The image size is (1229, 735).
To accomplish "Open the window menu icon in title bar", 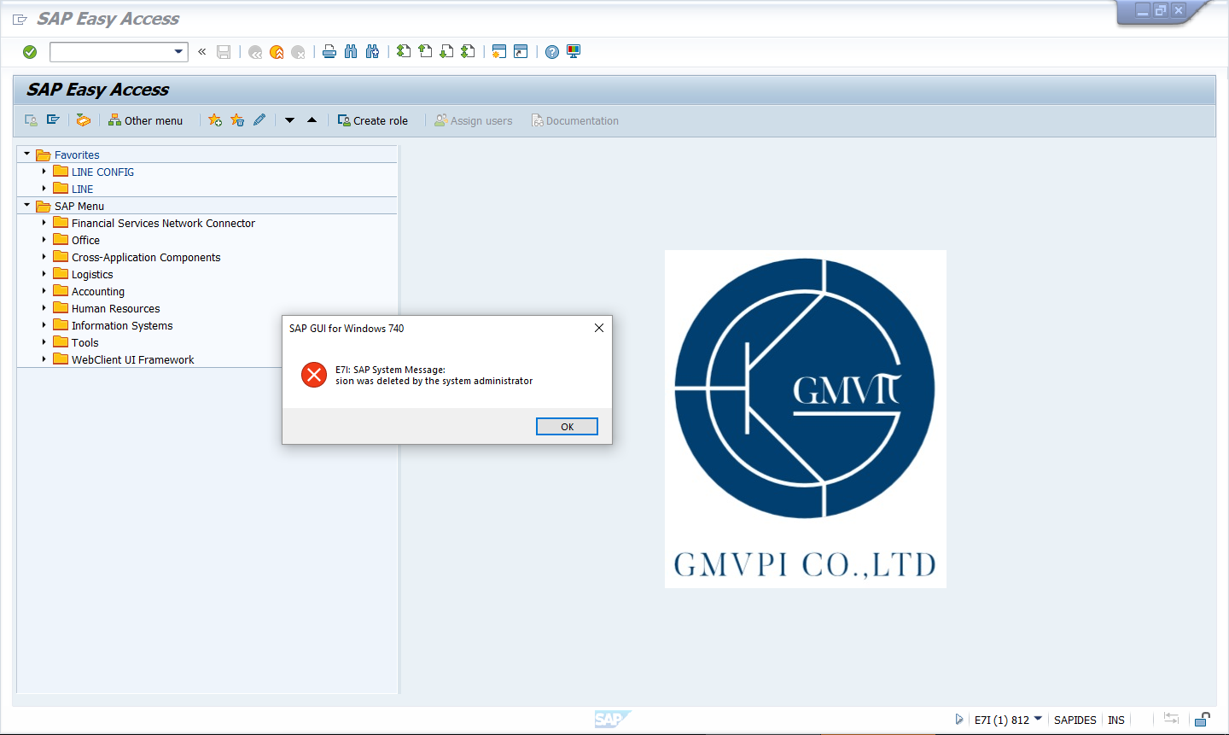I will (20, 19).
